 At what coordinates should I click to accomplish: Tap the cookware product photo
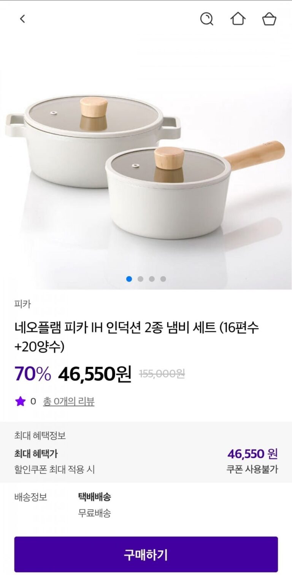pyautogui.click(x=146, y=164)
